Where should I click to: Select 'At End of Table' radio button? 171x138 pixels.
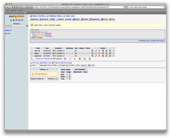[x=45, y=65]
